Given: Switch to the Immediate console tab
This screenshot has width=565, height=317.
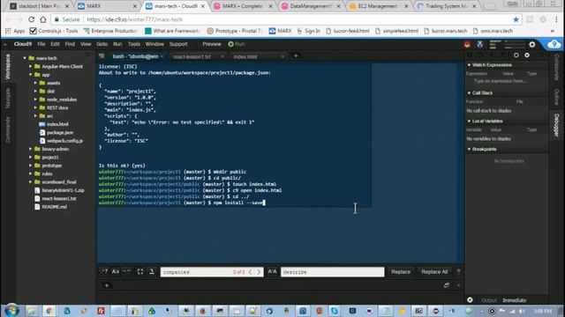Looking at the screenshot, I should (x=514, y=300).
